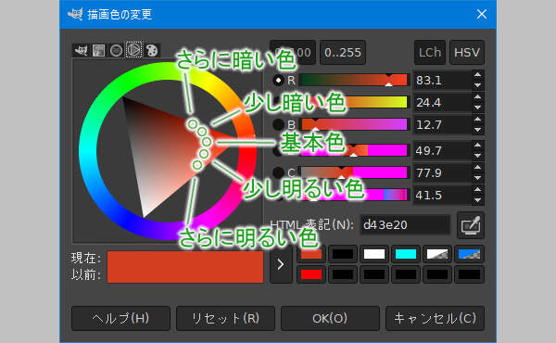The width and height of the screenshot is (556, 343).
Task: Increase the G value 24.4
Action: 477,96
